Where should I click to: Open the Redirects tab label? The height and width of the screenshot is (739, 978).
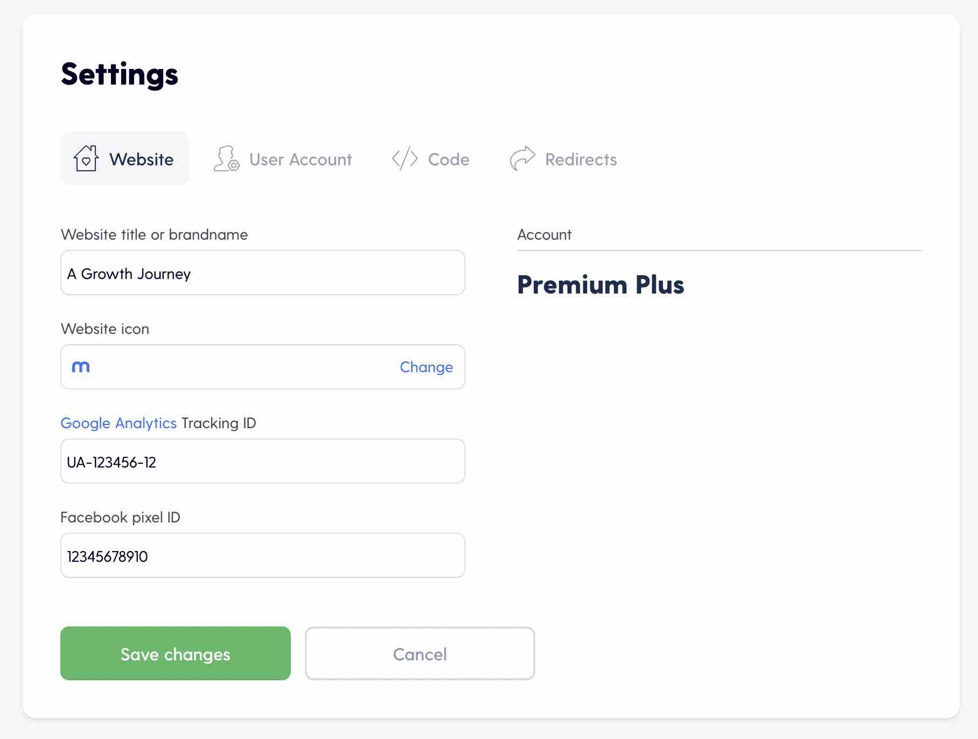point(581,159)
